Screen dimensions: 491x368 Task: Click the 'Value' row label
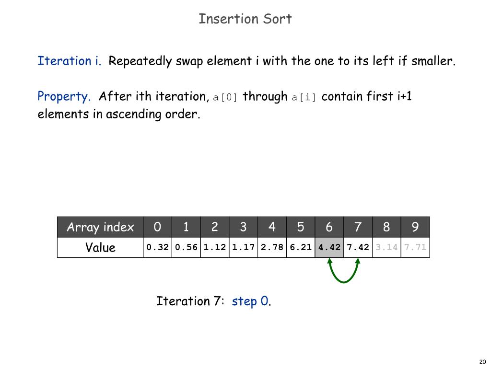(x=100, y=248)
